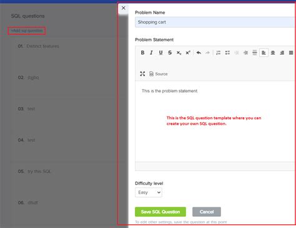The image size is (296, 228).
Task: Toggle italic text formatting
Action: 152,53
